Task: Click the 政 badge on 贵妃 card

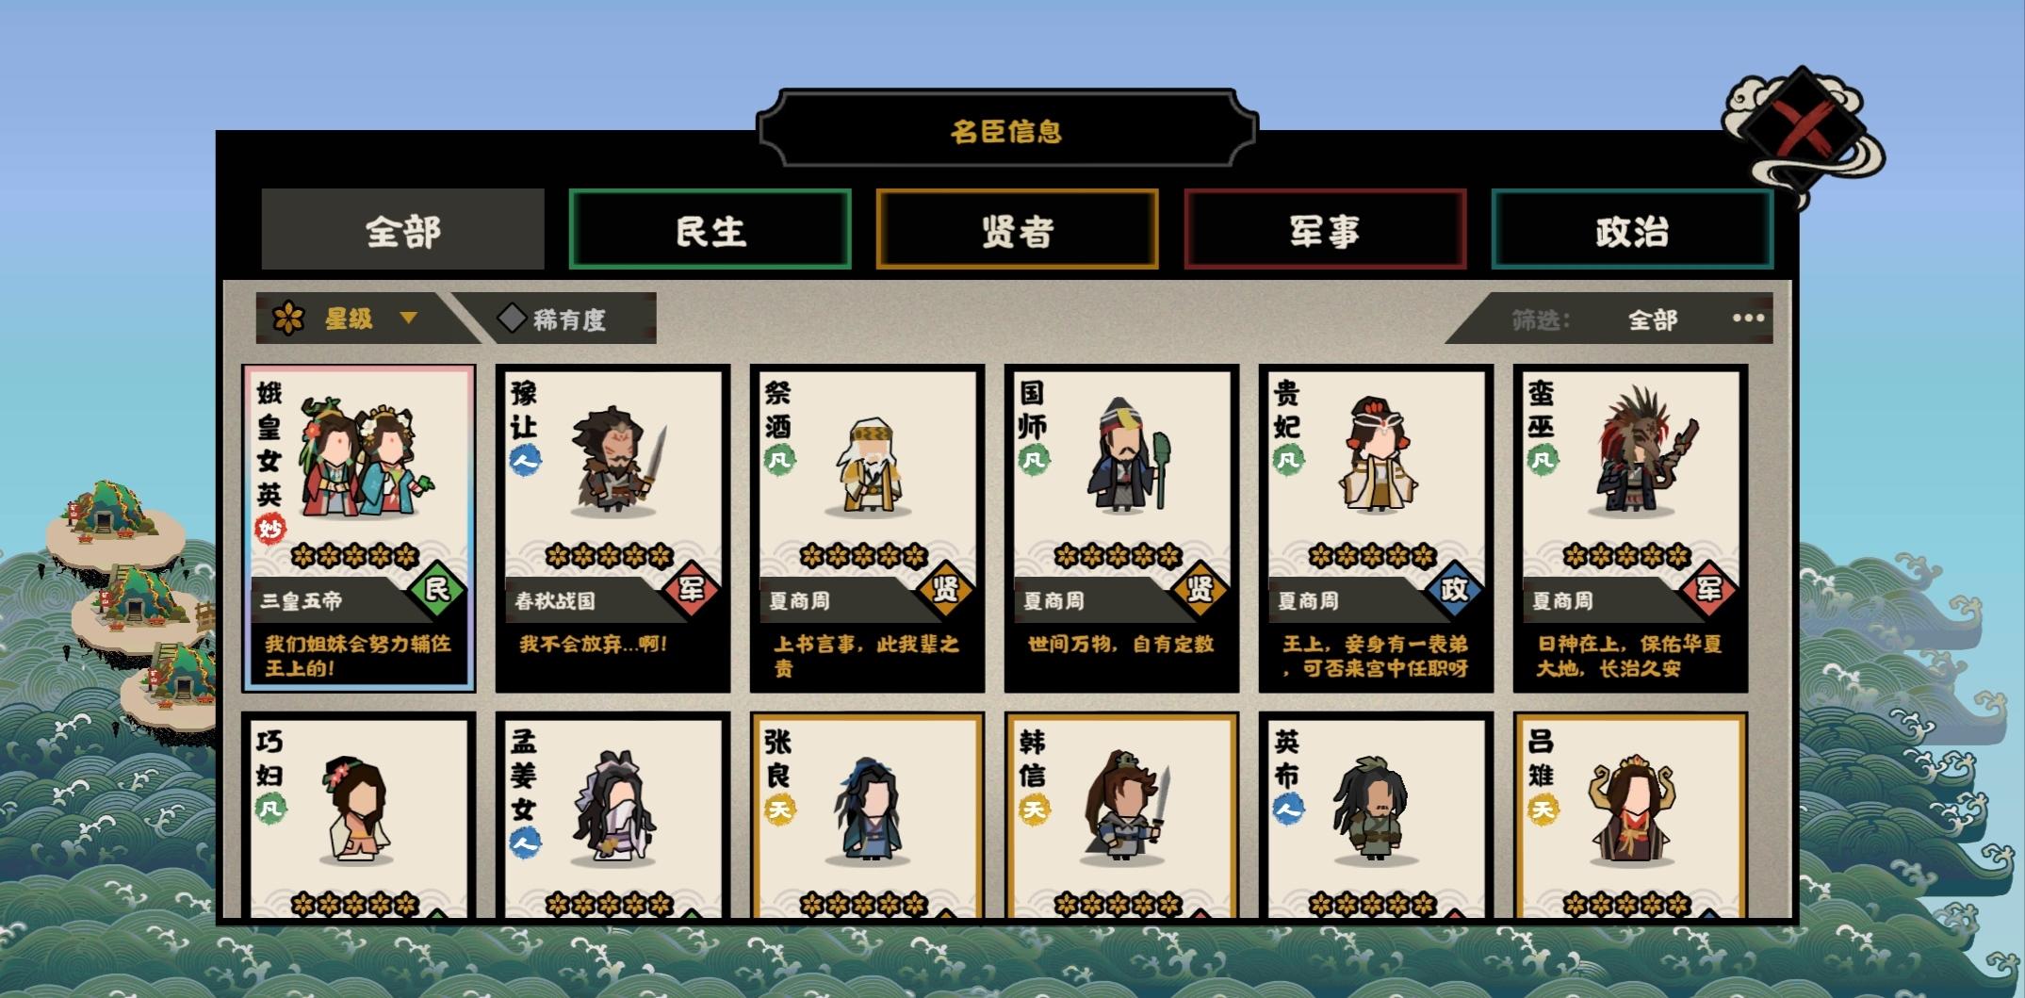Action: pos(1455,591)
